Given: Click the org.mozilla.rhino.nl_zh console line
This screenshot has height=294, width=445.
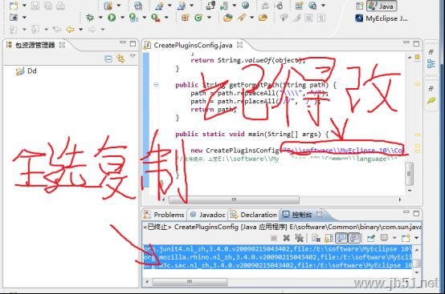Looking at the screenshot, I should point(279,257).
